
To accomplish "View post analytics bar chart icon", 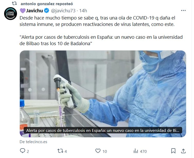I will click(x=136, y=151).
